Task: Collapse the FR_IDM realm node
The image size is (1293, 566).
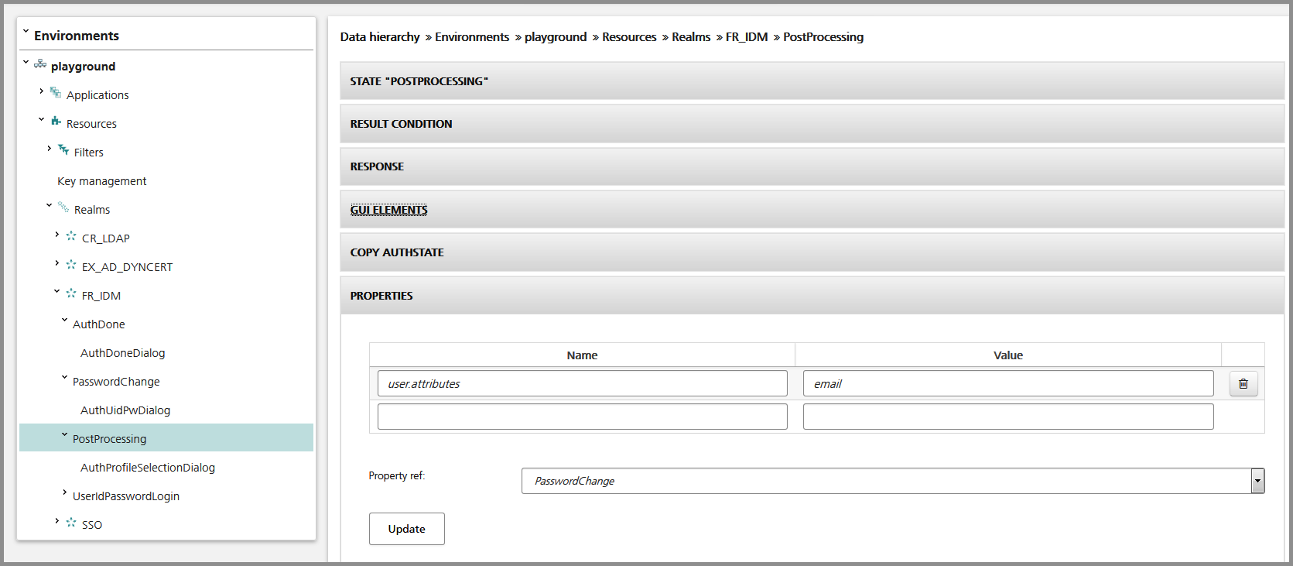Action: (56, 292)
